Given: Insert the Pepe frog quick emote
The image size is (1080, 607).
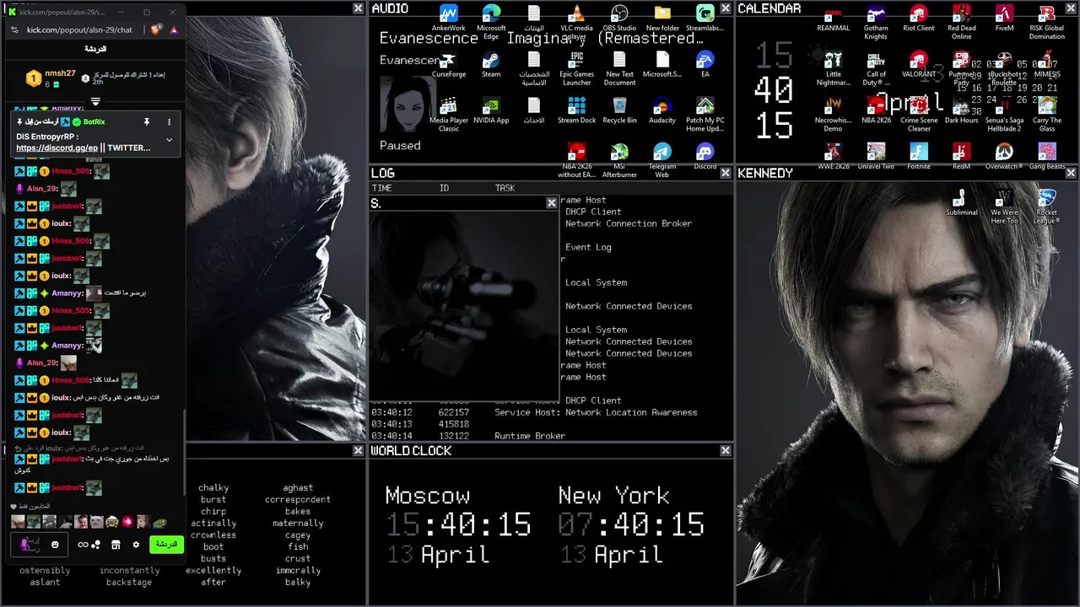Looking at the screenshot, I should [x=159, y=523].
